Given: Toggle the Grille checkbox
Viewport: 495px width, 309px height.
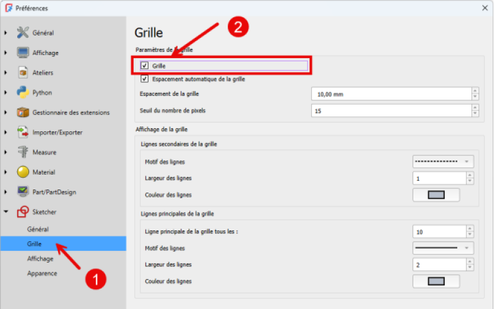Looking at the screenshot, I should click(x=145, y=66).
